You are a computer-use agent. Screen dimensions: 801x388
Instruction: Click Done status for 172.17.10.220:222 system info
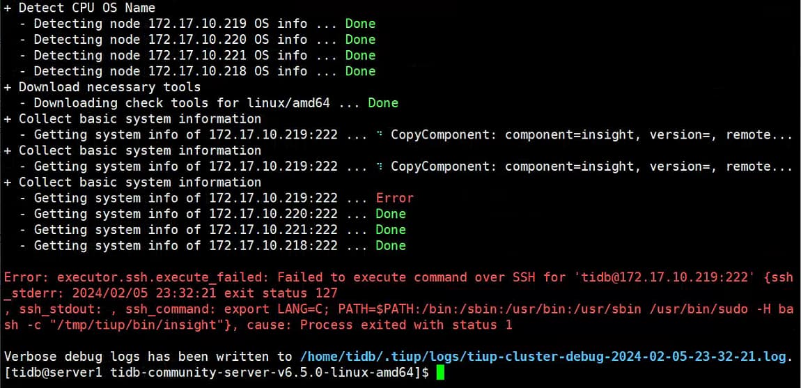(x=390, y=214)
